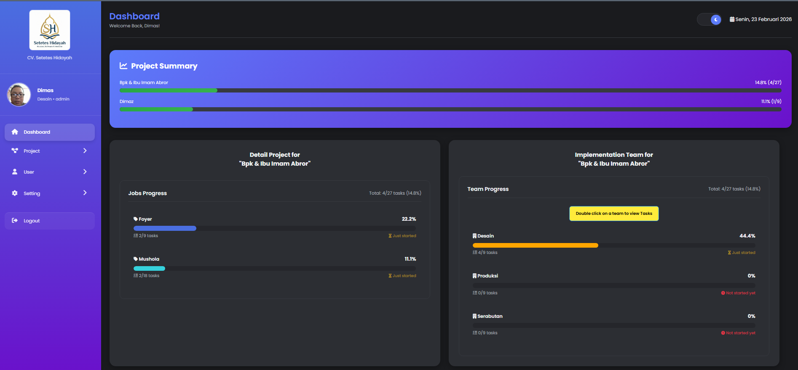Click the hourglass icon in Desain status
798x370 pixels.
pyautogui.click(x=729, y=253)
